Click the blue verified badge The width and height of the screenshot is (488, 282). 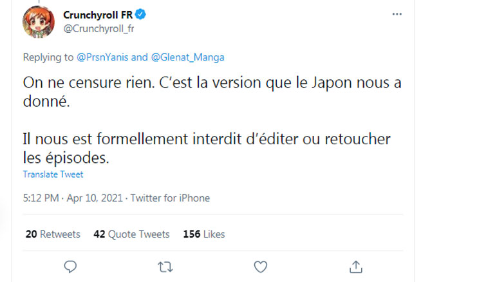click(x=139, y=15)
